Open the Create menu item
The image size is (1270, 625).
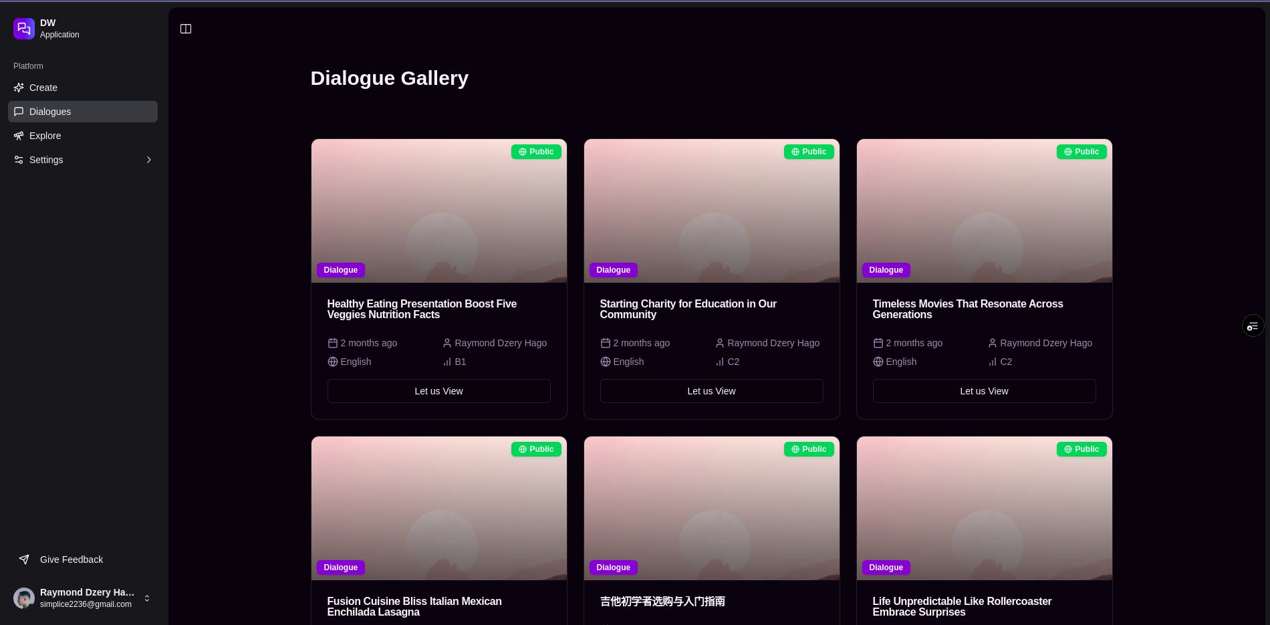click(83, 88)
